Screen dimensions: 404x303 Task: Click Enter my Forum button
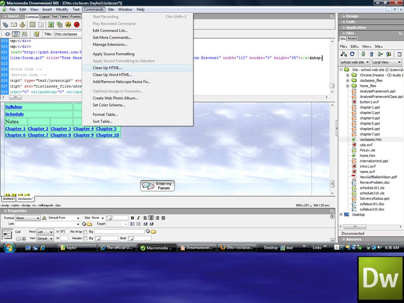(x=157, y=186)
